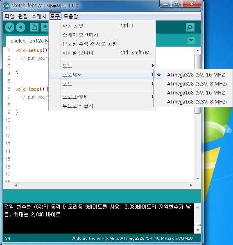The height and width of the screenshot is (245, 233).
Task: Click console scrollbar down arrow
Action: click(198, 230)
